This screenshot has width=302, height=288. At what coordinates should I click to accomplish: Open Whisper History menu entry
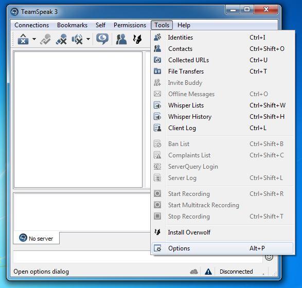222,117
